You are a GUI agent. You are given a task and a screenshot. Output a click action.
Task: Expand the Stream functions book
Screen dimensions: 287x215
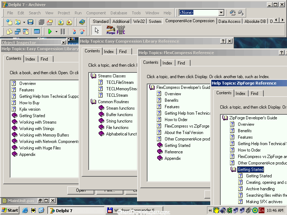[x=102, y=108]
